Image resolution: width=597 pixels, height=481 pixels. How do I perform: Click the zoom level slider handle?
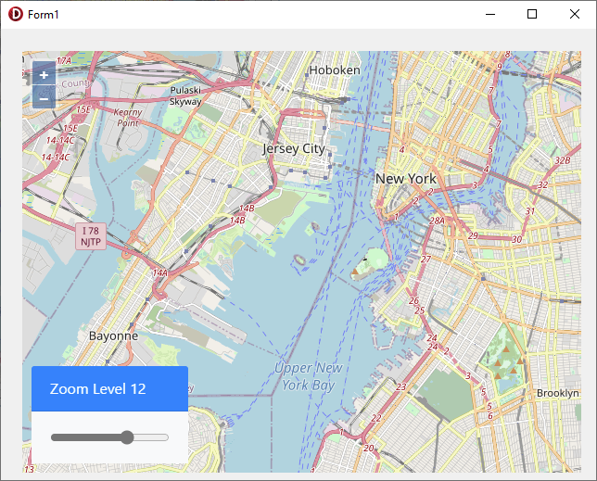click(127, 437)
